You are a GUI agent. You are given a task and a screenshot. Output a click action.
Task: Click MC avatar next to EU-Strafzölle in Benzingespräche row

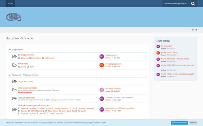coord(102,56)
